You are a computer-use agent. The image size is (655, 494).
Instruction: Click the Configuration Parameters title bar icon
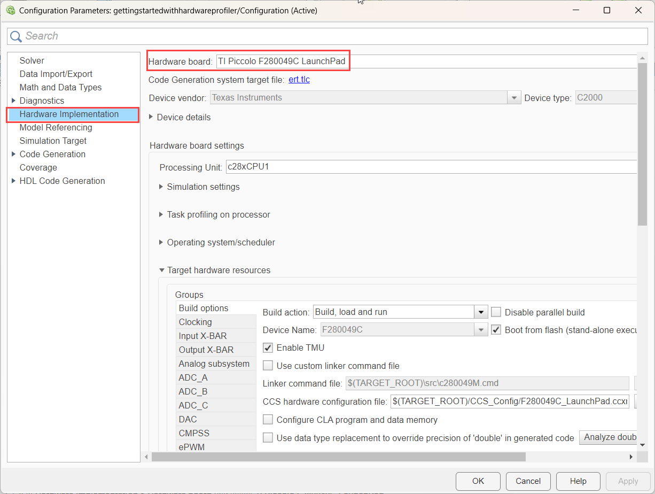pos(10,10)
